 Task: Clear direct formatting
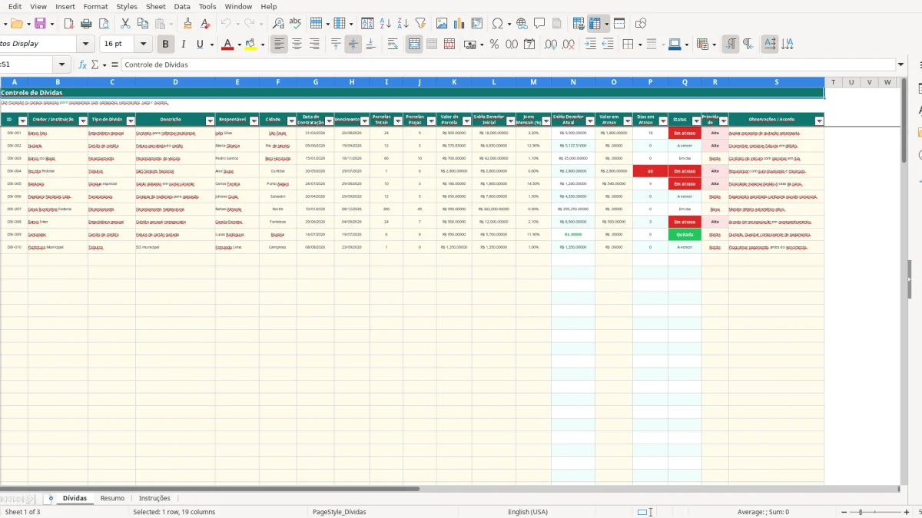point(205,24)
